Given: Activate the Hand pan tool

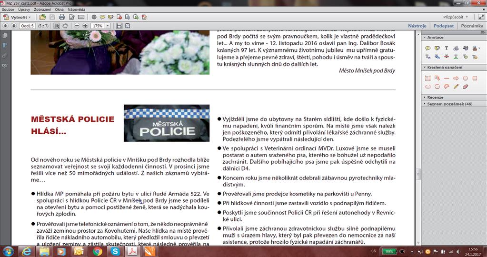Looking at the screenshot, I should [65, 26].
